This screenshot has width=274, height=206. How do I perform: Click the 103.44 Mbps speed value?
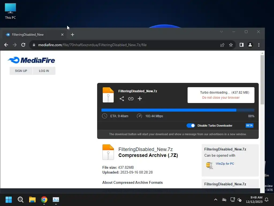coord(154,116)
